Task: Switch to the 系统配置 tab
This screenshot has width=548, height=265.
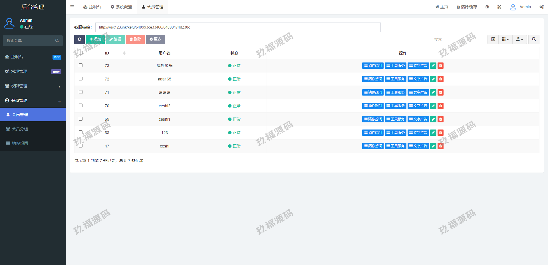Action: click(x=121, y=7)
